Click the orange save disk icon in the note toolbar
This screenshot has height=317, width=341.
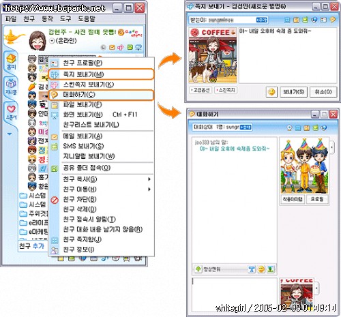coord(296,20)
